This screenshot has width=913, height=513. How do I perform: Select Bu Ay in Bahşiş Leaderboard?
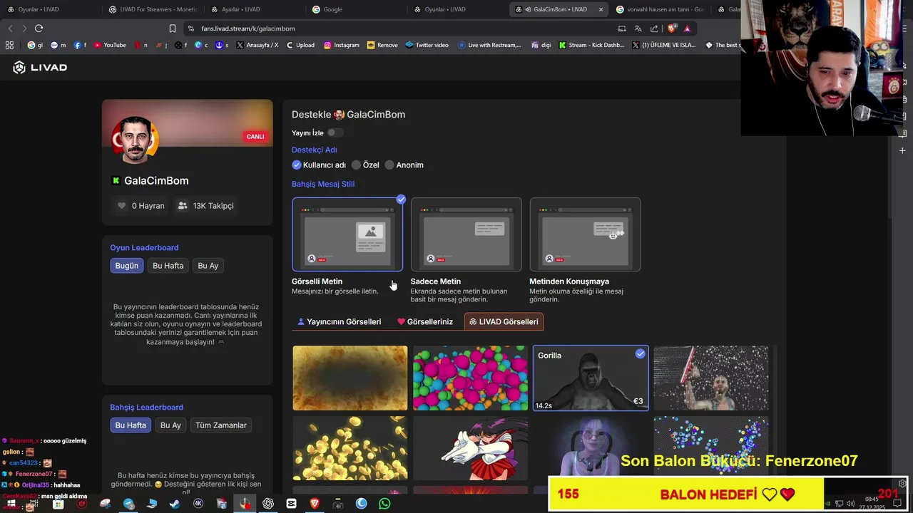(170, 425)
